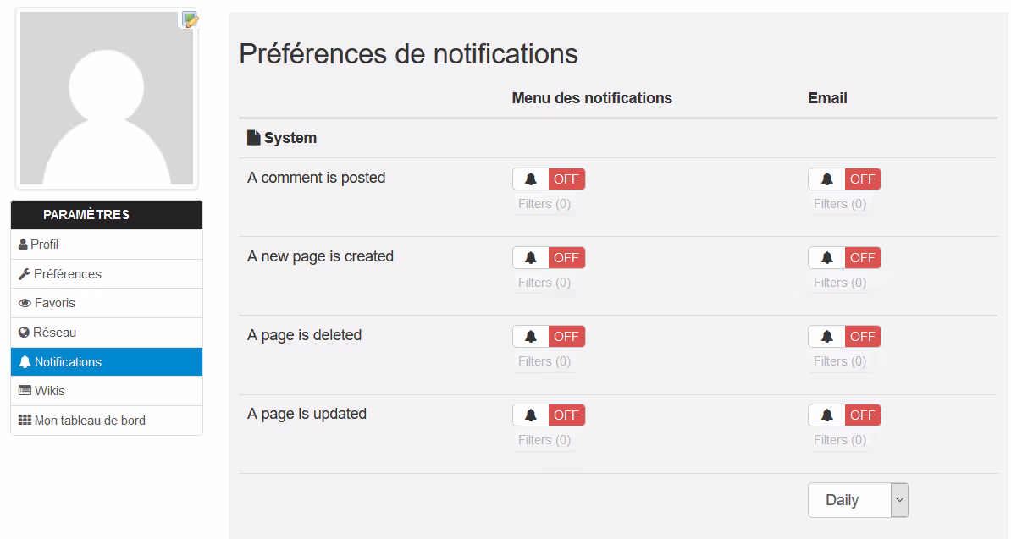Click the profile avatar picture
This screenshot has height=539, width=1011.
[107, 98]
